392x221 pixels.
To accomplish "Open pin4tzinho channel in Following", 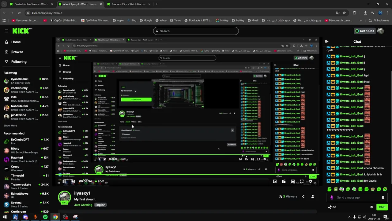I will [x=26, y=117].
